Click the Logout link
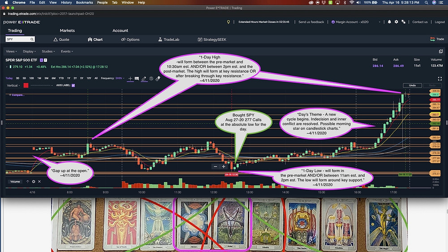448x252 pixels. [x=440, y=22]
